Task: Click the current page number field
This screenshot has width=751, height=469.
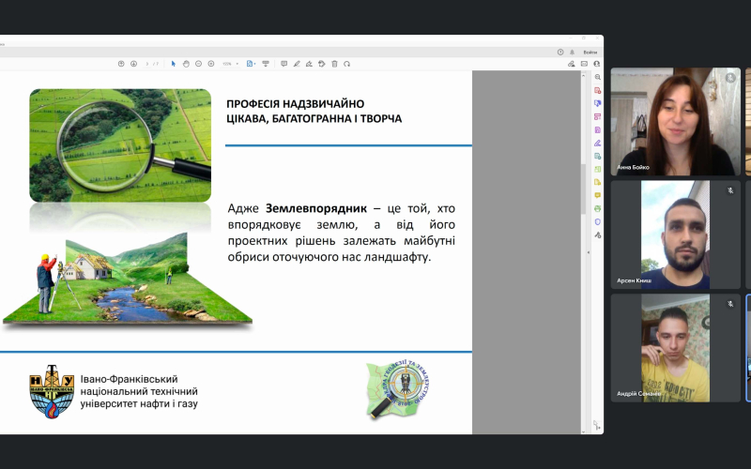Action: (147, 64)
